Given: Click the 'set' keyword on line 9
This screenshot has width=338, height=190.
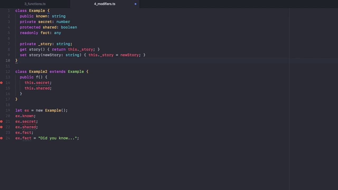Looking at the screenshot, I should (x=23, y=55).
